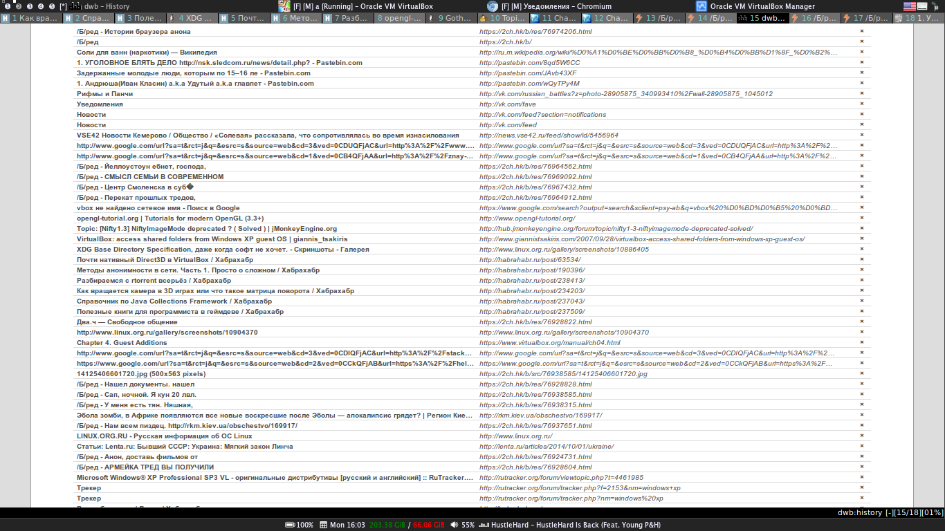The height and width of the screenshot is (531, 945).
Task: Switch to tab 18 '1. У...'
Action: [919, 18]
